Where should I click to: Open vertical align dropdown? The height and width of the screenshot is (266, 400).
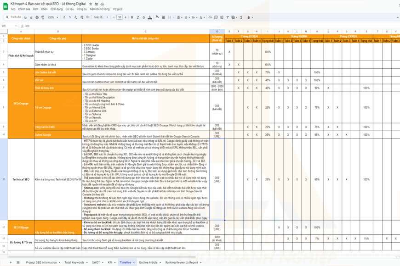tap(187, 17)
